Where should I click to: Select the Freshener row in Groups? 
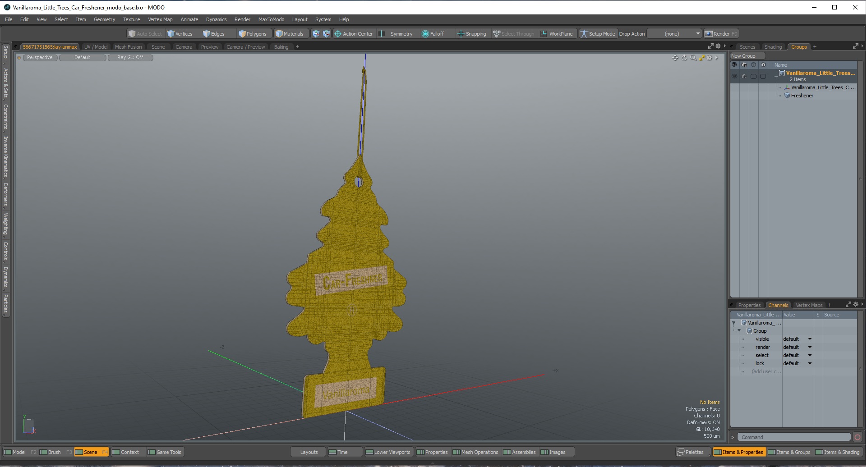[802, 96]
